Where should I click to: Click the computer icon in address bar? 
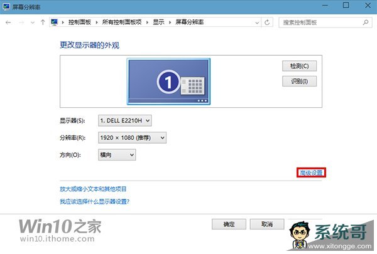pyautogui.click(x=54, y=22)
